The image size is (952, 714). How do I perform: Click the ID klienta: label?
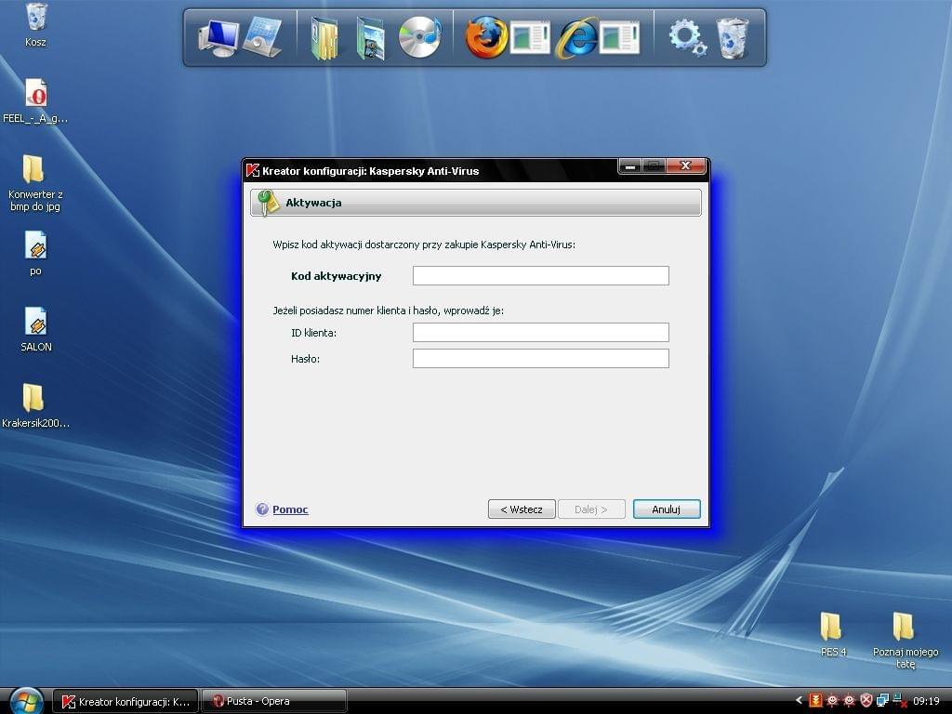pyautogui.click(x=313, y=333)
